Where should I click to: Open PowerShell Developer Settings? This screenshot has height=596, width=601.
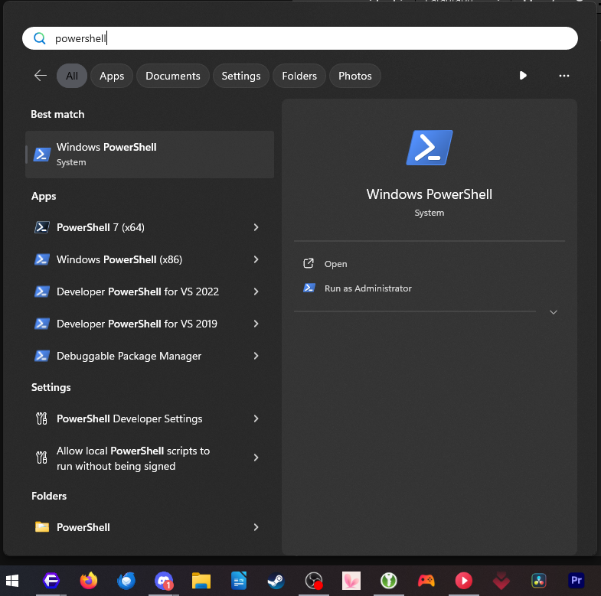[149, 419]
